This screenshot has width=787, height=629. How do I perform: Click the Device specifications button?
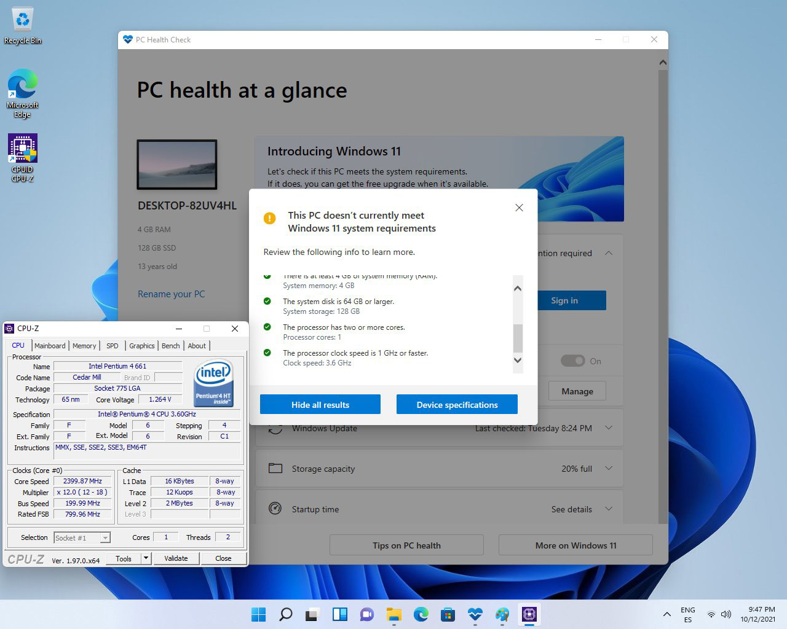click(457, 404)
